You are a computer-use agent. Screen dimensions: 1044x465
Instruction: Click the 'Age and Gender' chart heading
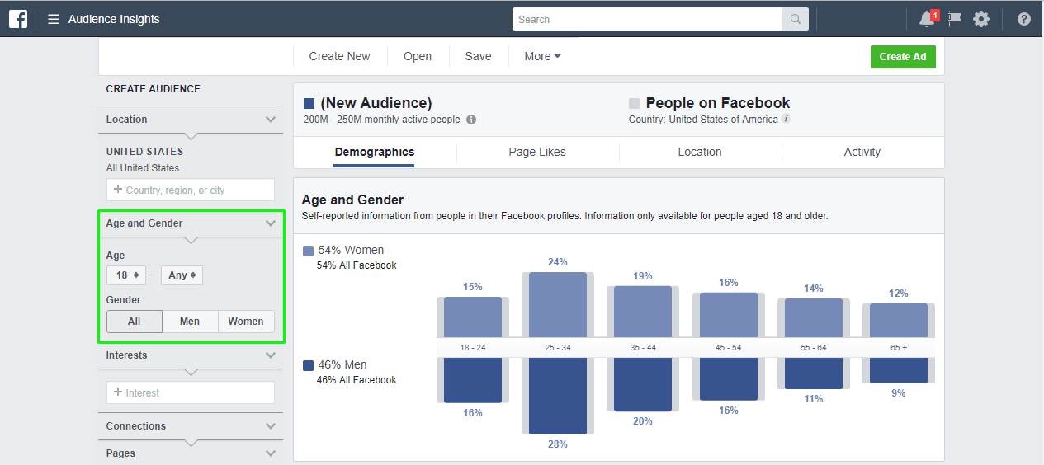(352, 200)
